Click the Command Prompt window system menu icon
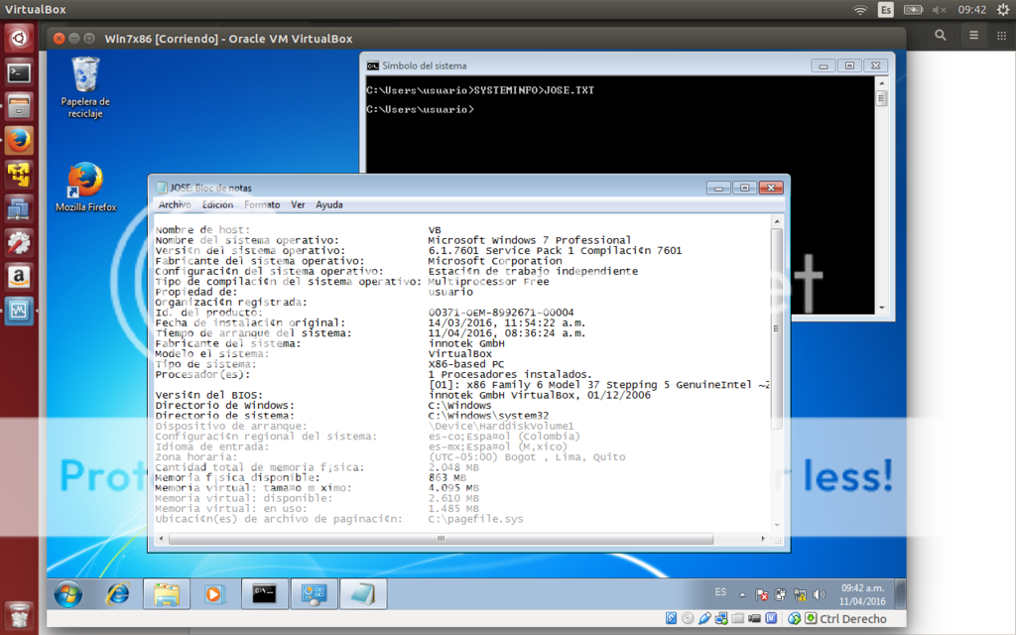The width and height of the screenshot is (1016, 635). pyautogui.click(x=373, y=65)
